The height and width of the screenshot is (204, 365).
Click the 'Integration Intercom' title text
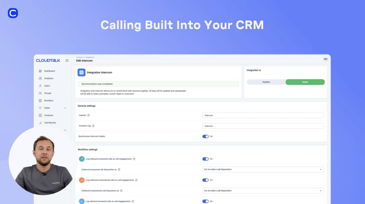tap(99, 72)
